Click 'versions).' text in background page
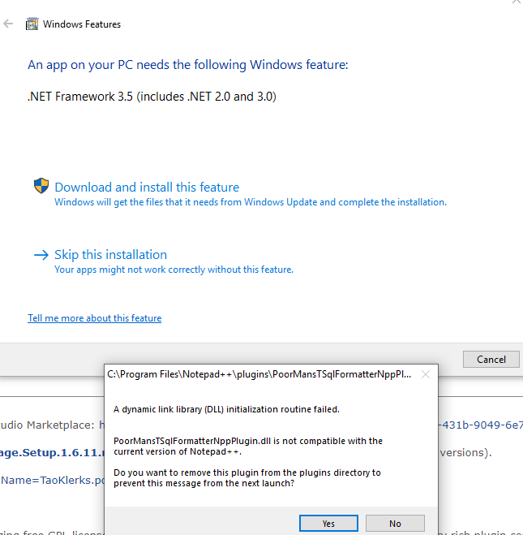The height and width of the screenshot is (535, 523). pos(465,452)
